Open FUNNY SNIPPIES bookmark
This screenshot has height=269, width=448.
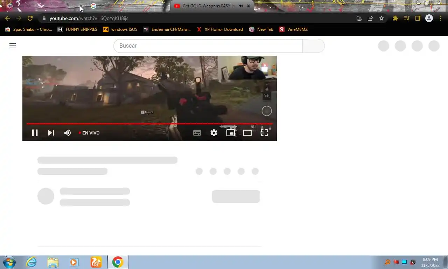pyautogui.click(x=77, y=29)
